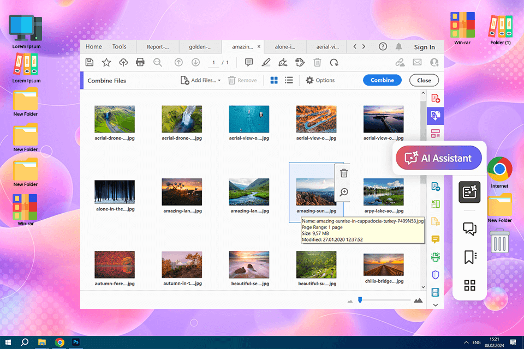Click the Save file icon in toolbar
The image size is (524, 349).
pyautogui.click(x=90, y=63)
